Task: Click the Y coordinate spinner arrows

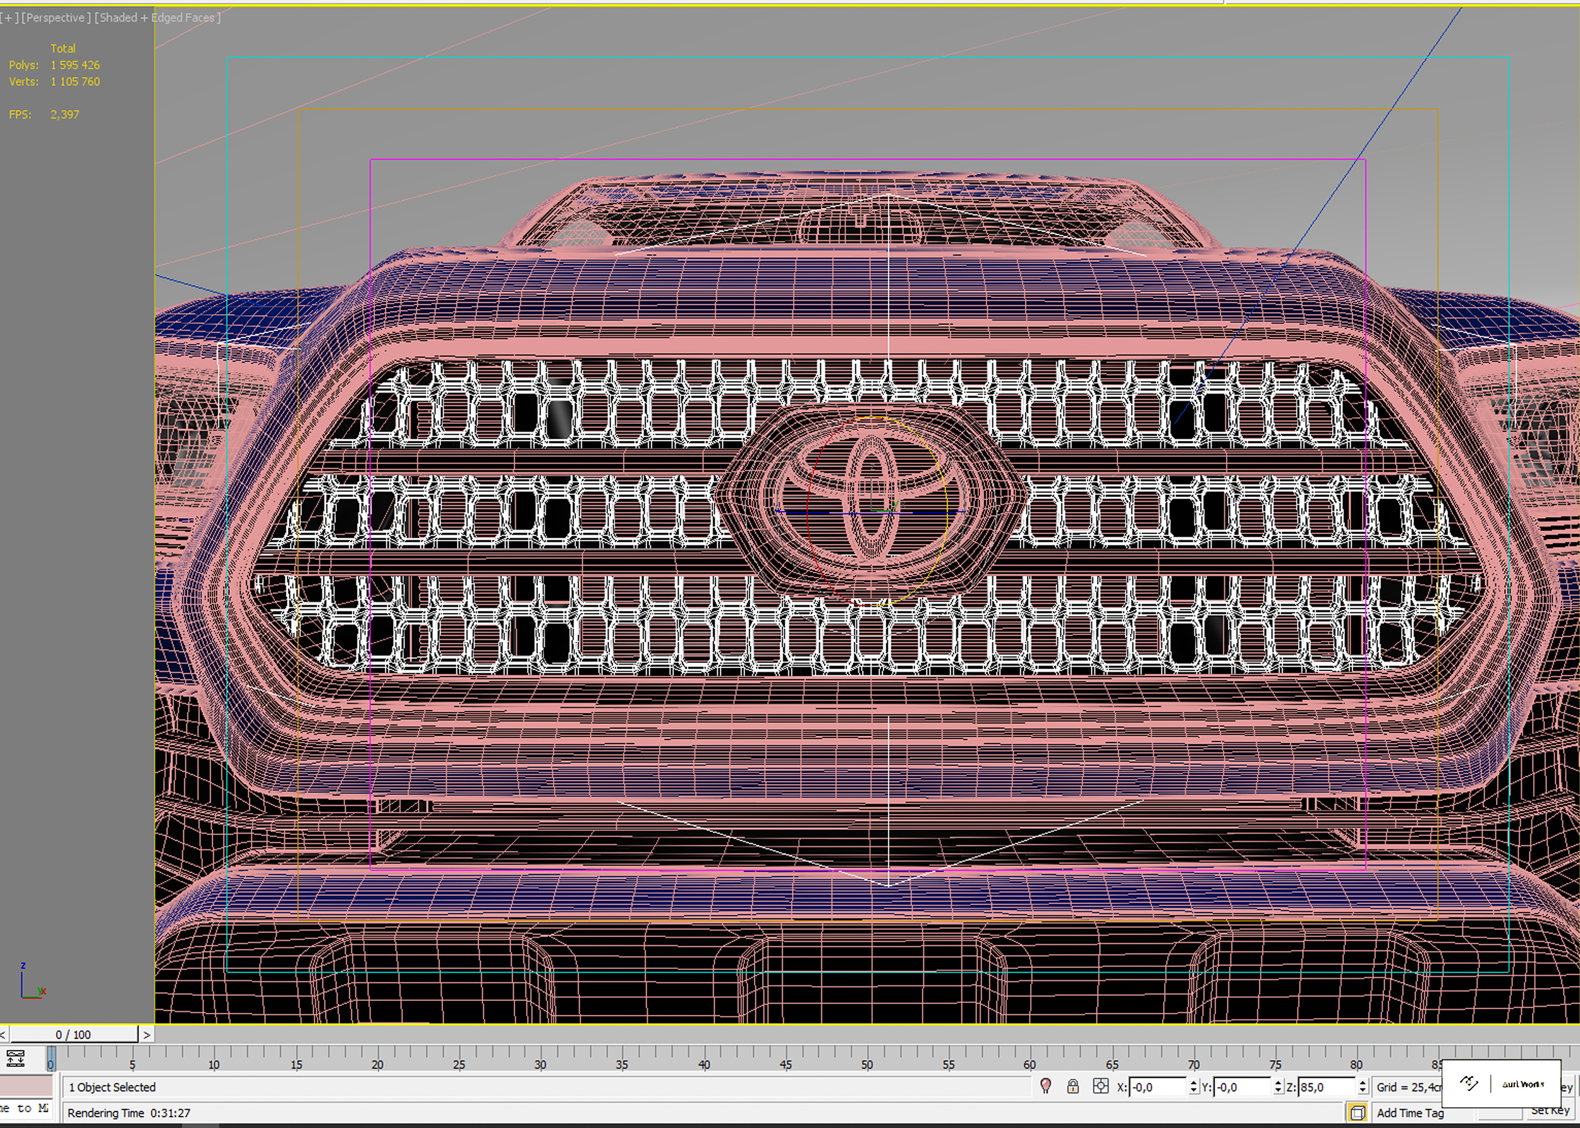Action: 1278,1087
